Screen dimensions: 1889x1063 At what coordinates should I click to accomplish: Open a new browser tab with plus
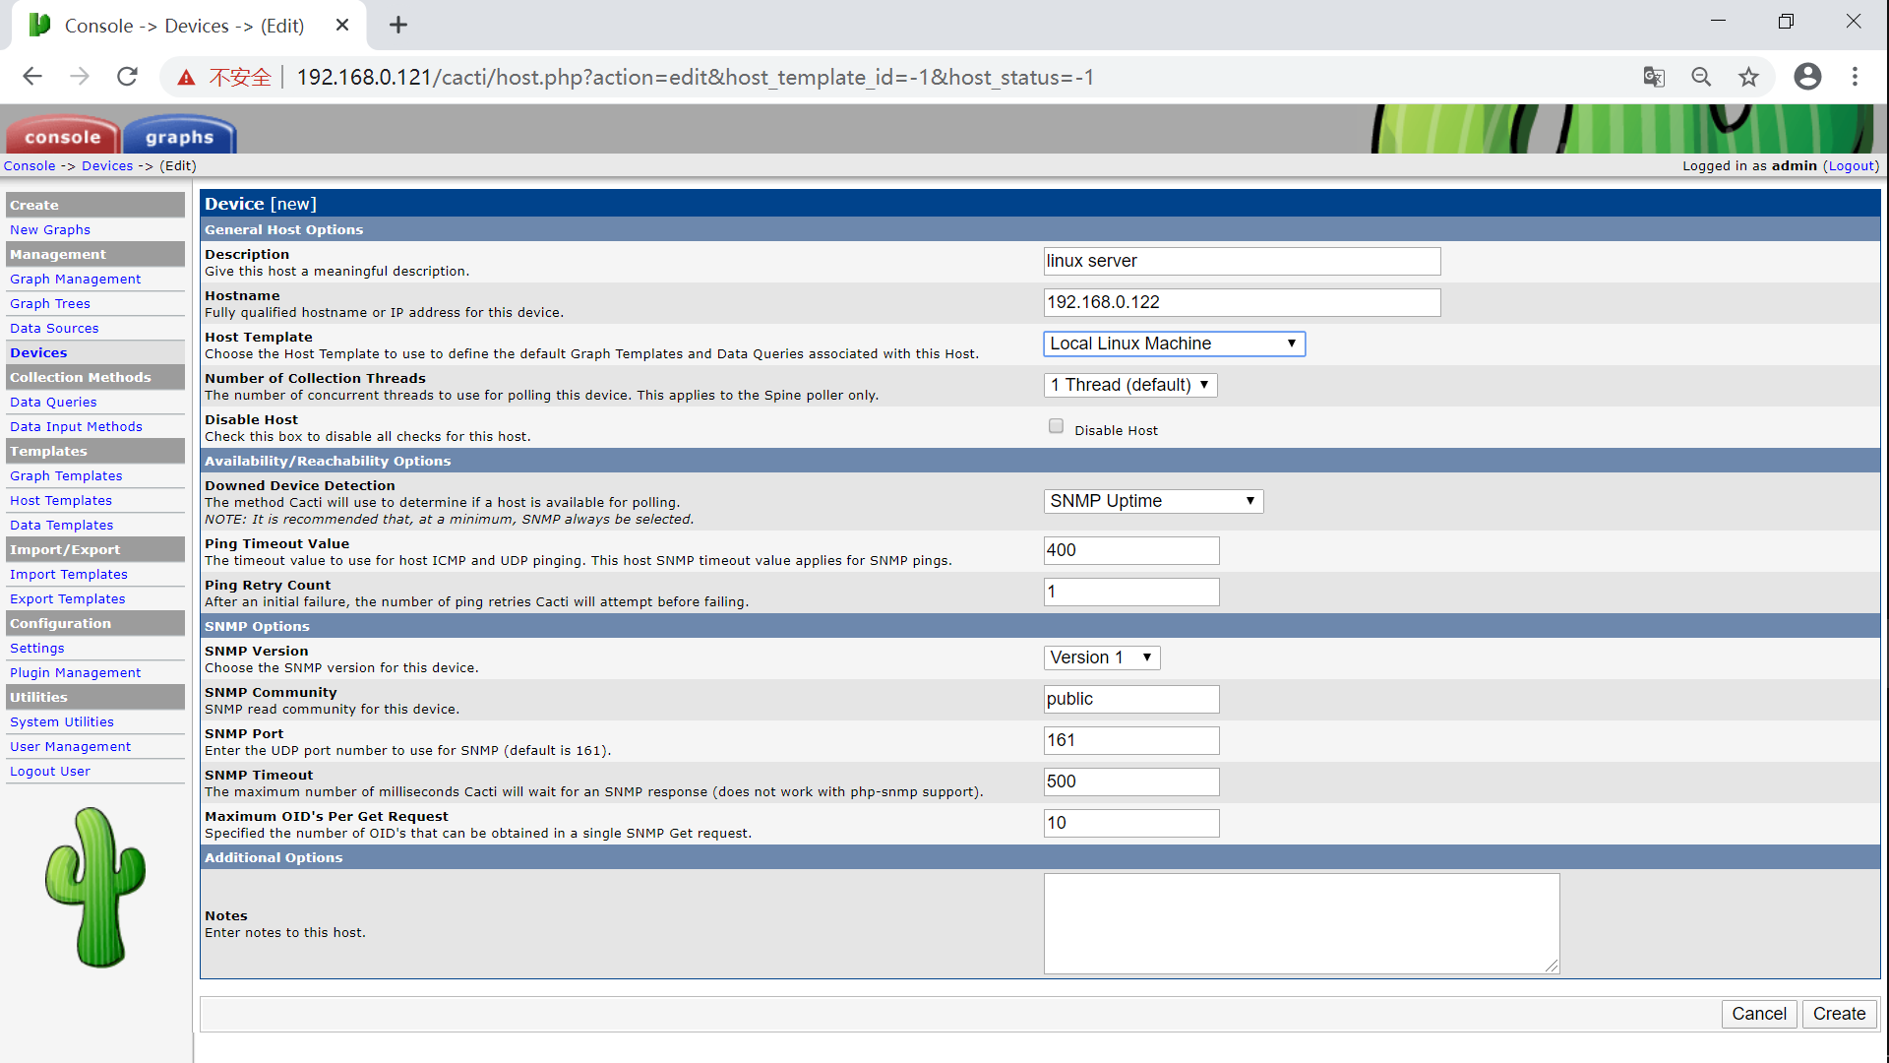click(x=398, y=26)
